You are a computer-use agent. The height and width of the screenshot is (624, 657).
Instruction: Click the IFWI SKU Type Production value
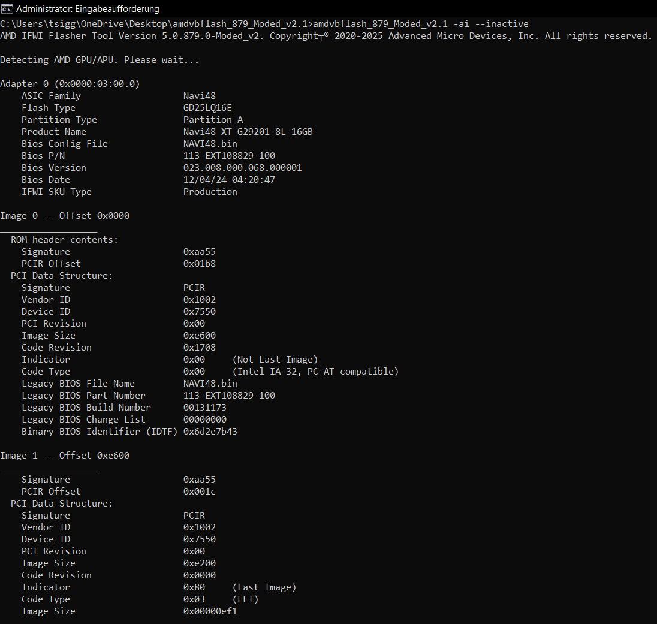pos(210,191)
